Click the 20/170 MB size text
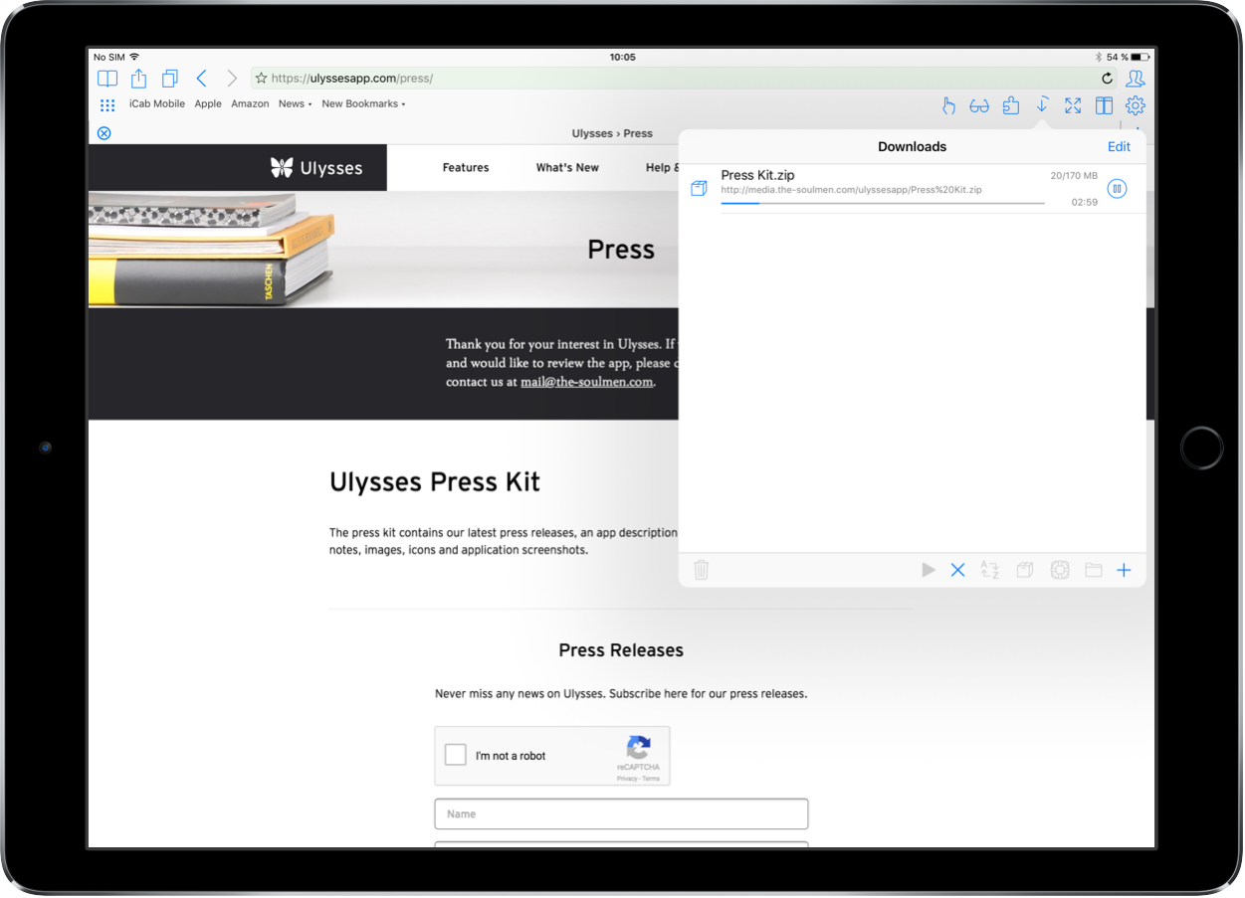This screenshot has height=898, width=1245. (x=1074, y=176)
